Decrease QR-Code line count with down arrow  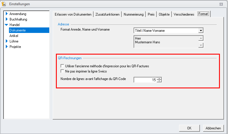point(159,81)
